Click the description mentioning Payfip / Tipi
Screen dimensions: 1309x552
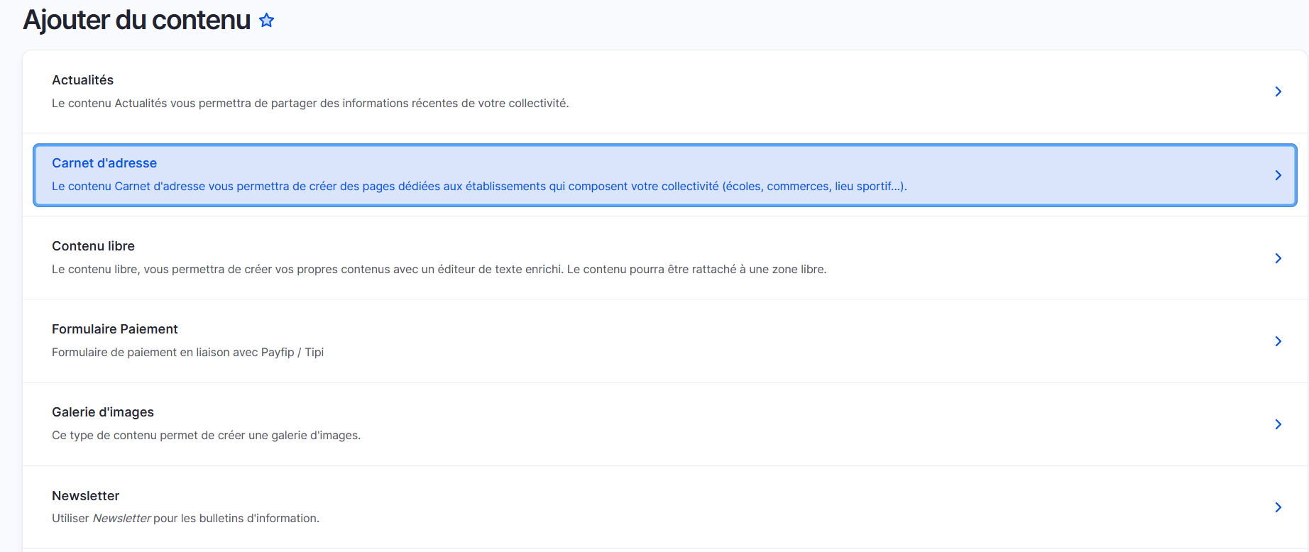[187, 353]
